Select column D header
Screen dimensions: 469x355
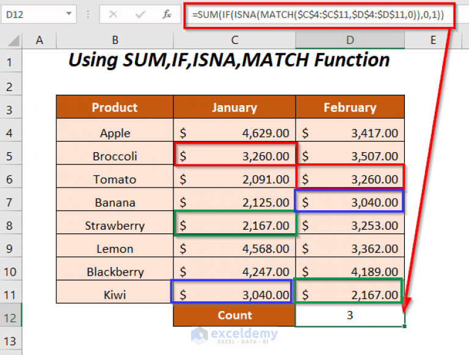[x=350, y=40]
